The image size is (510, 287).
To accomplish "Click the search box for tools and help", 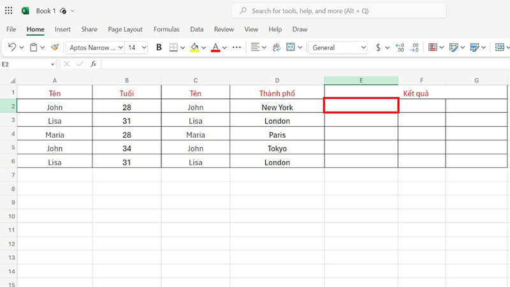I will 339,11.
